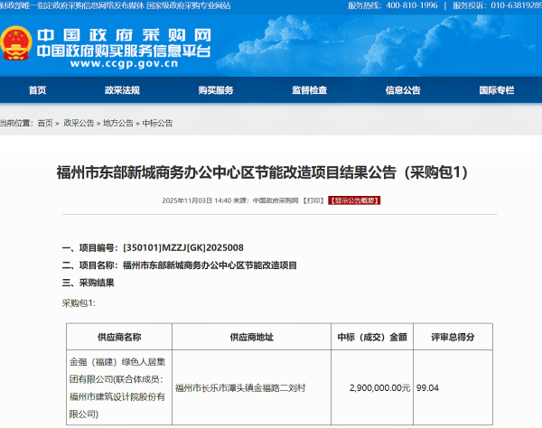Open the 信息公告 navigation menu
542x428 pixels.
[403, 90]
